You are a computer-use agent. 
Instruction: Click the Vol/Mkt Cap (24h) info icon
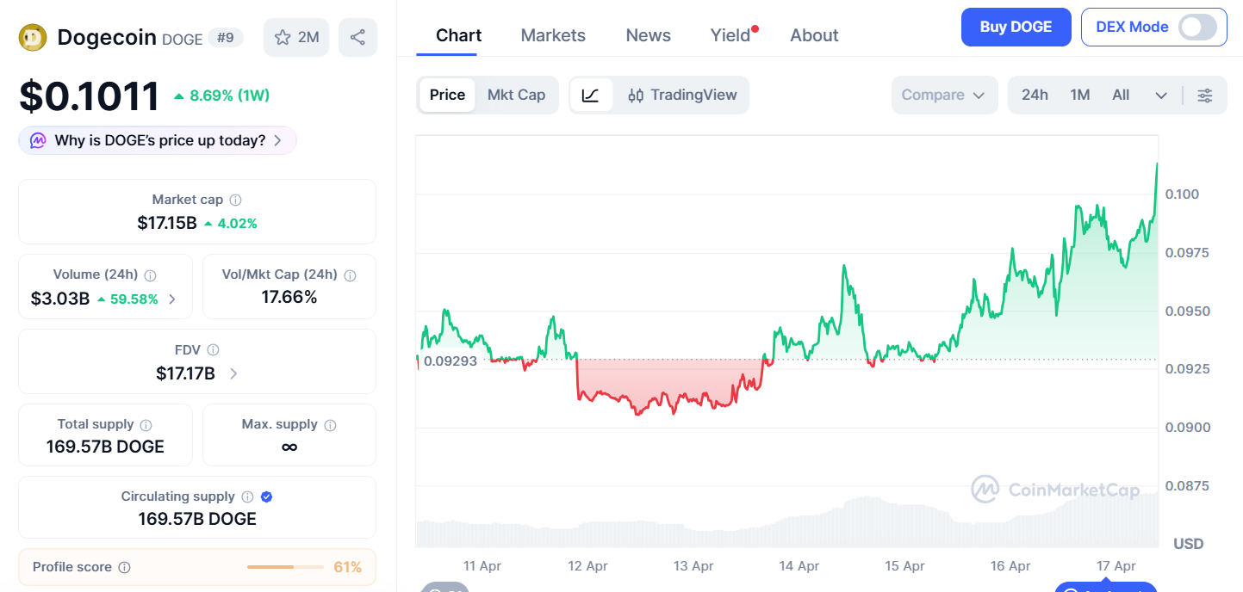(x=350, y=275)
